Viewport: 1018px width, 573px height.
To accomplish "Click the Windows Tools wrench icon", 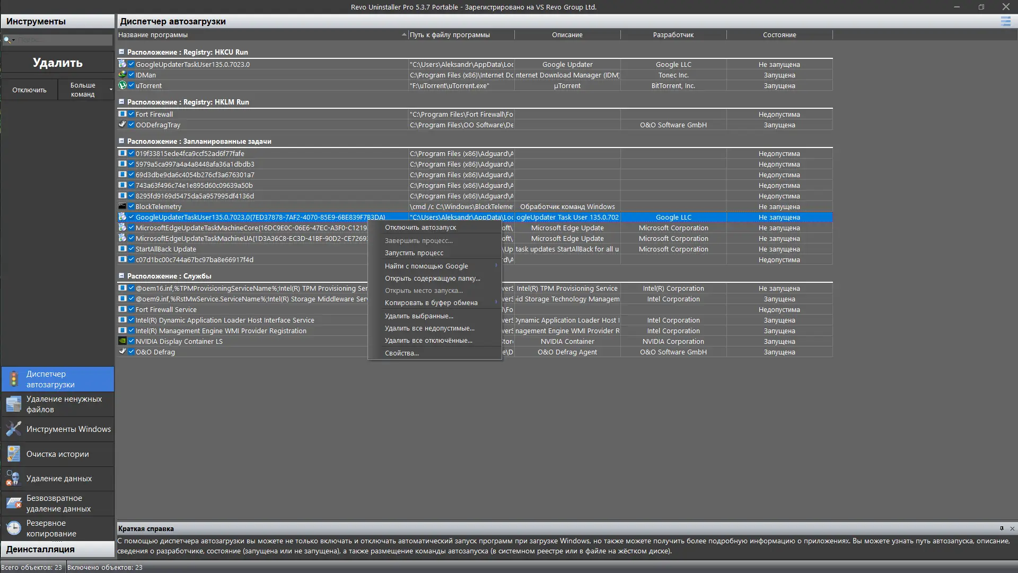I will point(14,429).
